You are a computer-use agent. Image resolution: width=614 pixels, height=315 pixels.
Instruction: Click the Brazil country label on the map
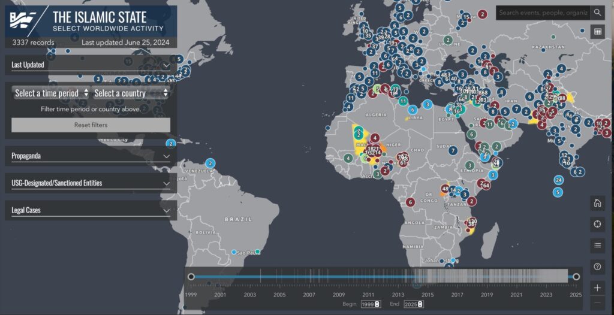coord(239,220)
